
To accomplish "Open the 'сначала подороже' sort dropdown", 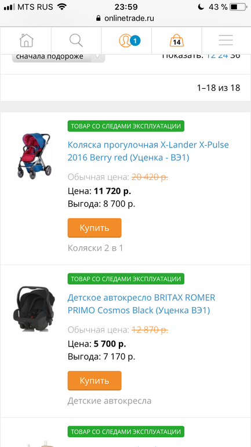I will pyautogui.click(x=59, y=57).
